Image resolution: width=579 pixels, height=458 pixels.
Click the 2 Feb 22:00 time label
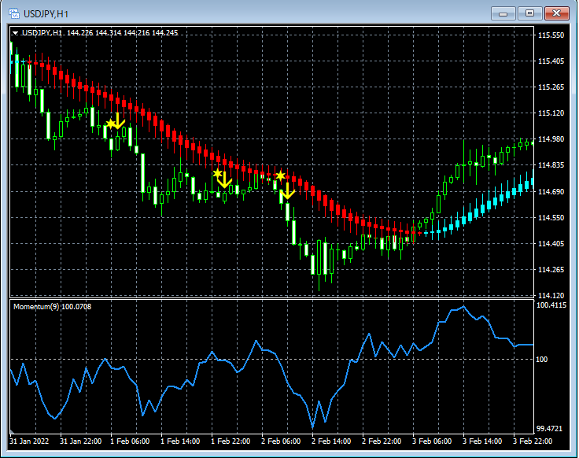pyautogui.click(x=382, y=441)
